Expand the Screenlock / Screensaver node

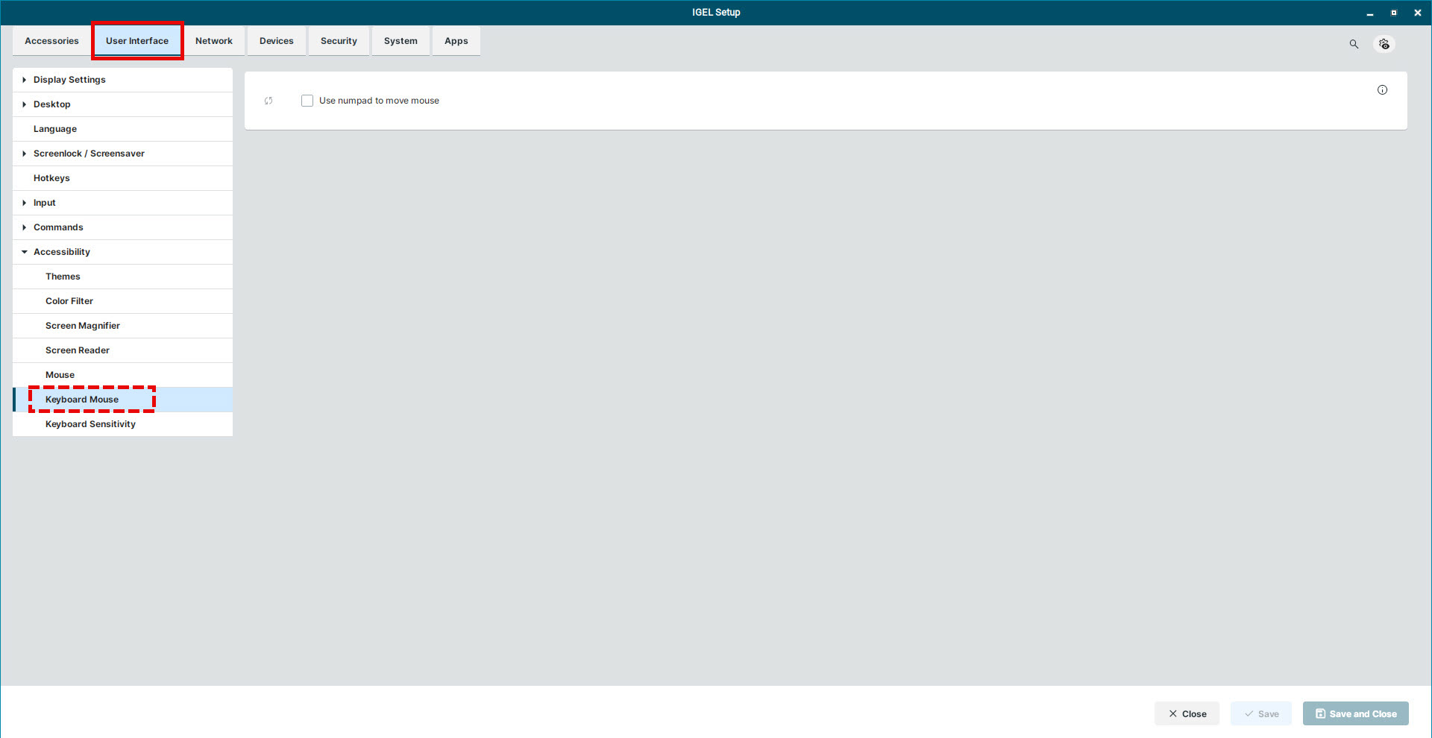coord(25,154)
